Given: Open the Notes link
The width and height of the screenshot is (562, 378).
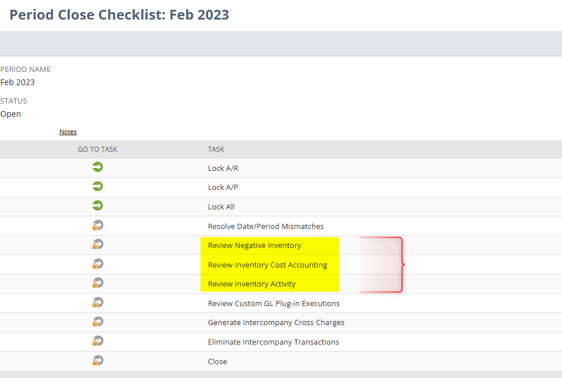Looking at the screenshot, I should pos(67,131).
